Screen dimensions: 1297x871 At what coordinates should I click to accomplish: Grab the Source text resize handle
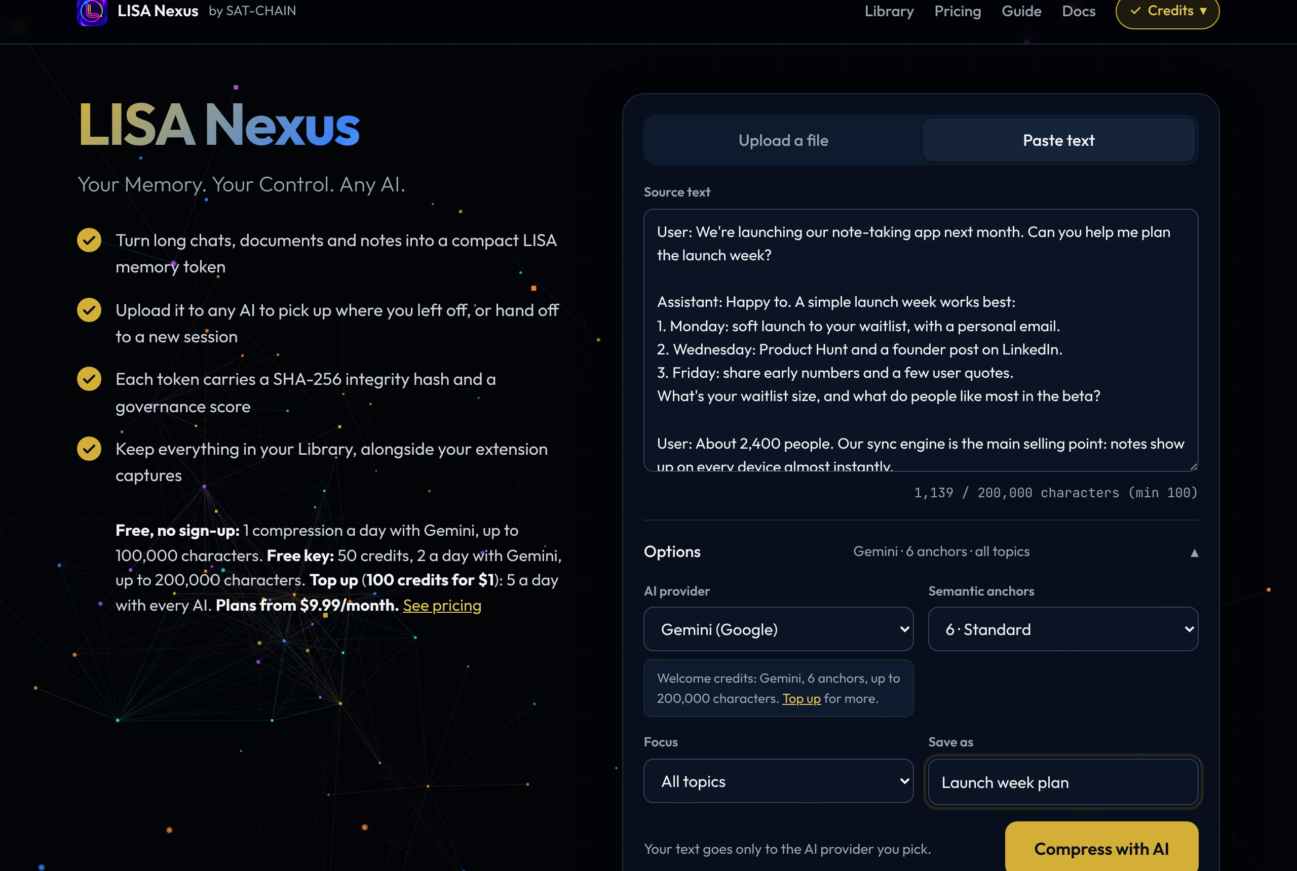(1193, 466)
